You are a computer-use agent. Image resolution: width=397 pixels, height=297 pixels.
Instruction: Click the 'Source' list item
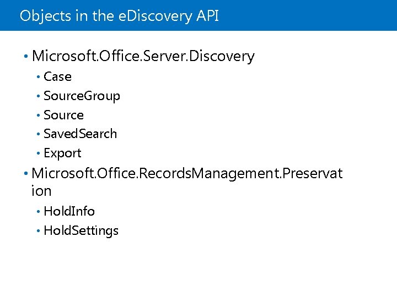click(x=63, y=115)
